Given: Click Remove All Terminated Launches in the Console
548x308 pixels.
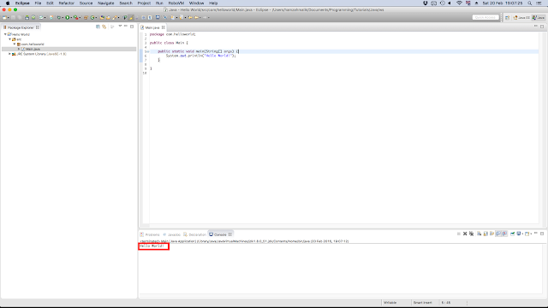Looking at the screenshot, I should [472, 234].
